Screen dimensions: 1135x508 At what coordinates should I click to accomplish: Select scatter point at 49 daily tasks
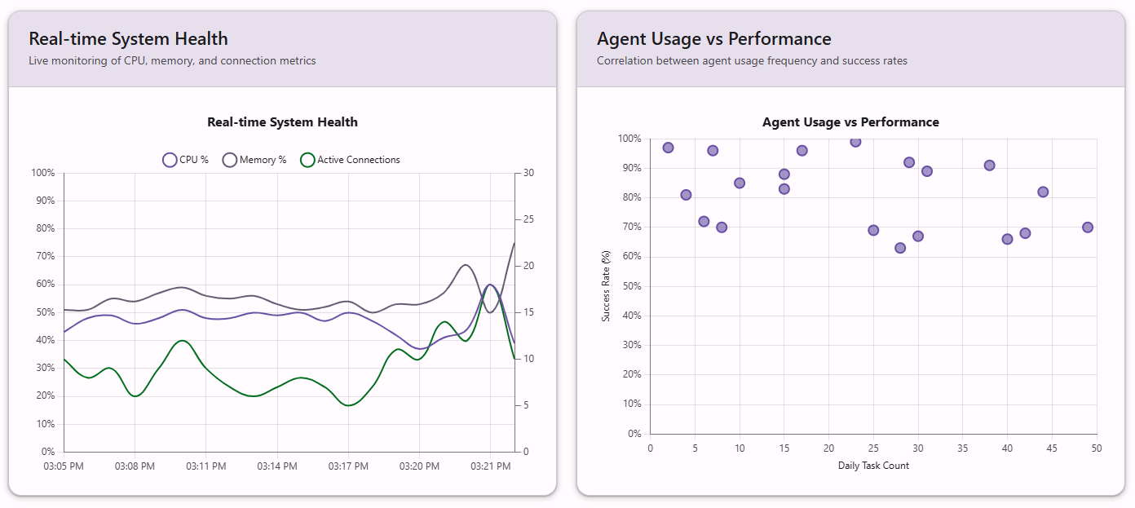(1088, 227)
